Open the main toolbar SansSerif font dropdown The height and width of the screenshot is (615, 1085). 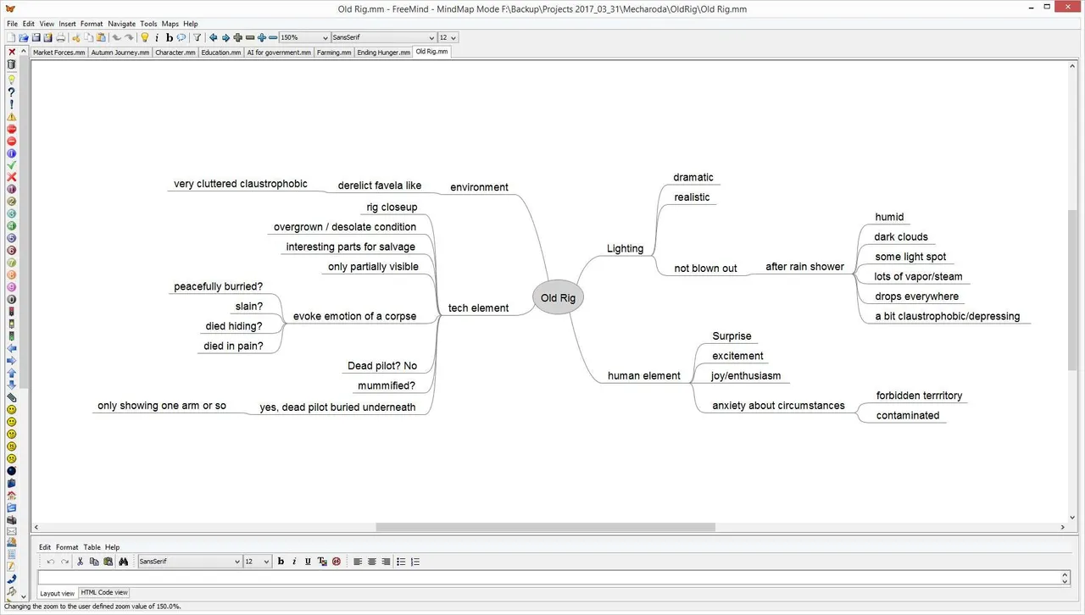coord(383,37)
